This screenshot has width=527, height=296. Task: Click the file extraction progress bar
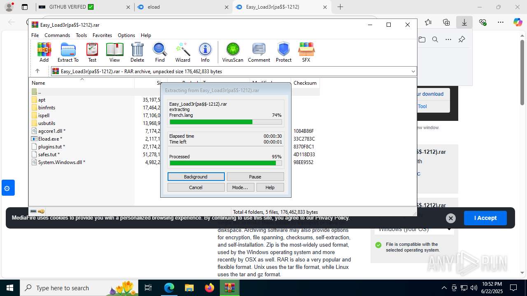(x=226, y=122)
